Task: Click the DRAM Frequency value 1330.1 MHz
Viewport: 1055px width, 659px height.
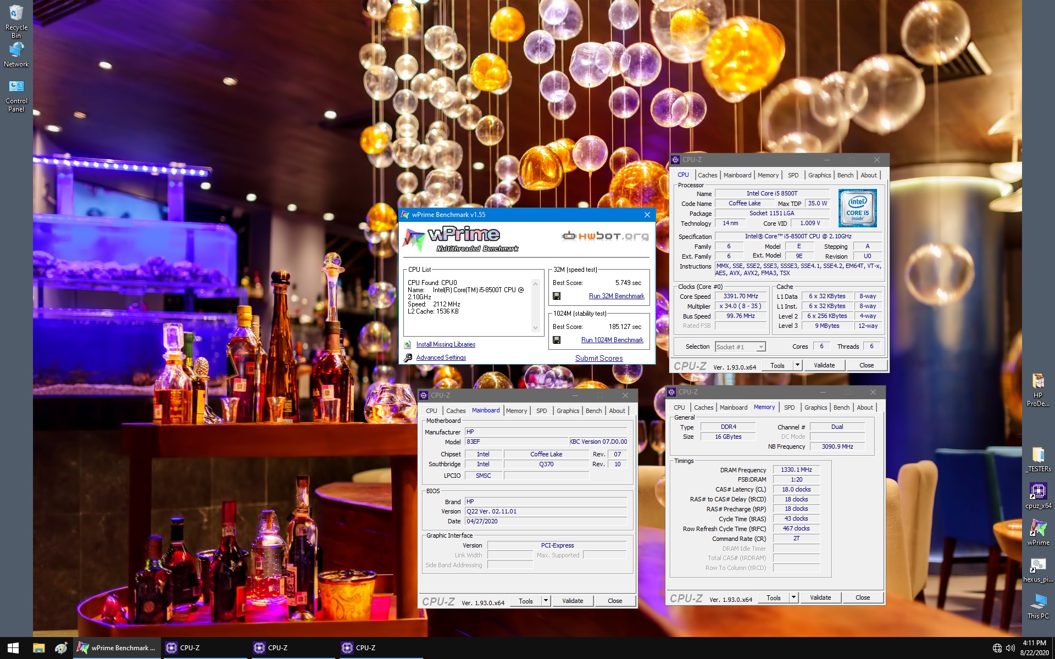Action: point(796,470)
